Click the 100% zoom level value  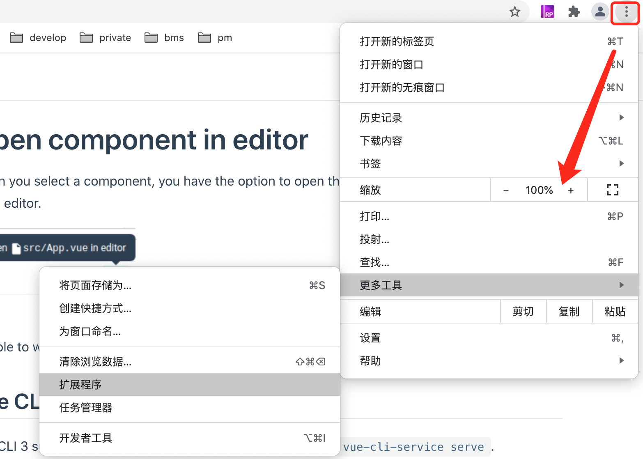tap(539, 190)
